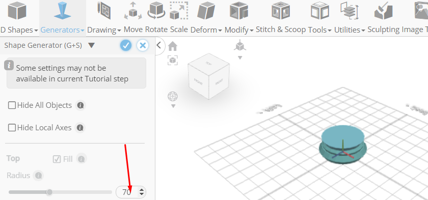
Task: Click the Drawing menu label
Action: click(x=102, y=30)
